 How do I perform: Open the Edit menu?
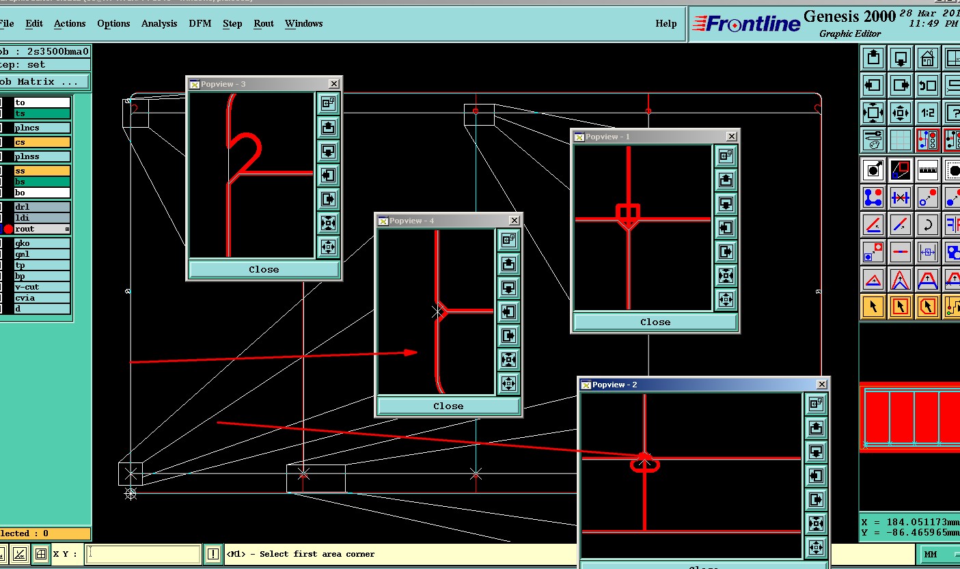pyautogui.click(x=34, y=23)
